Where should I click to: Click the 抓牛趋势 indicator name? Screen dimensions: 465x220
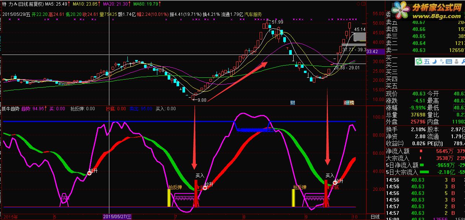coord(10,109)
